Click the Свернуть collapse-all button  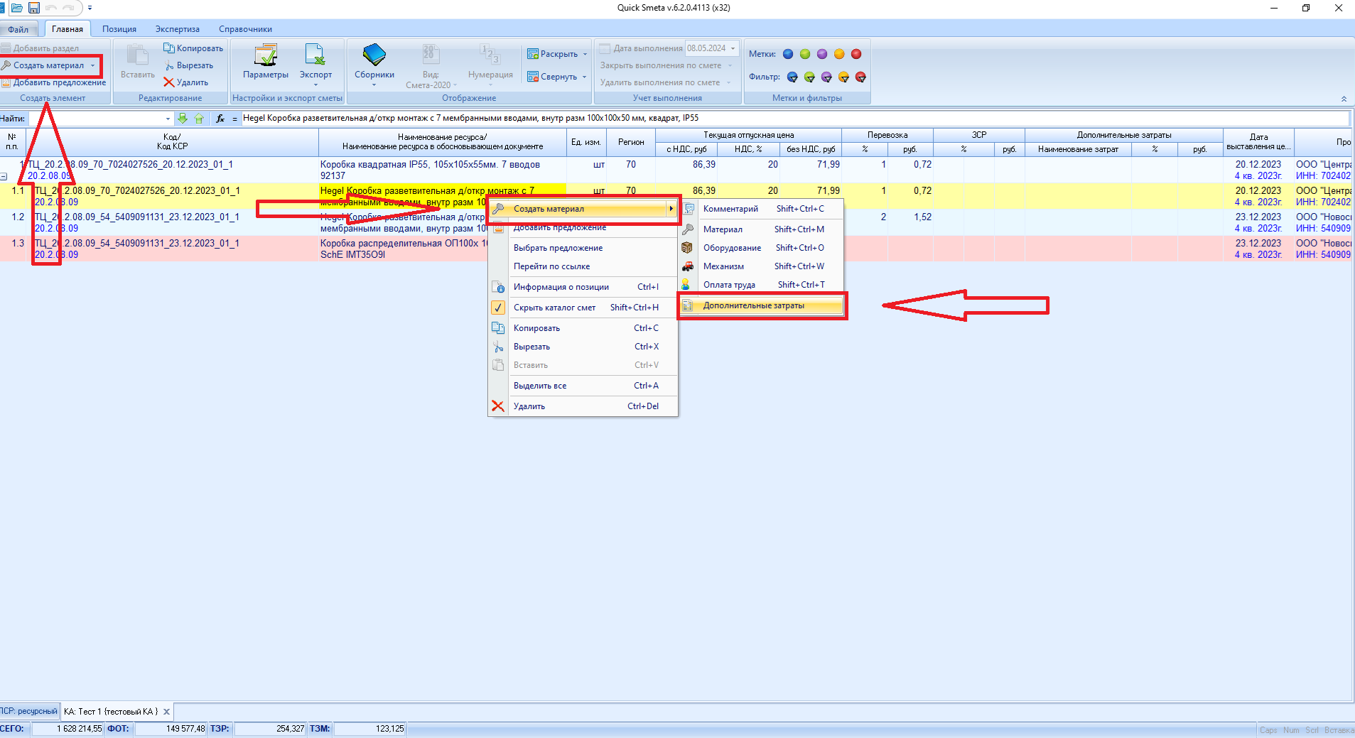[x=553, y=77]
